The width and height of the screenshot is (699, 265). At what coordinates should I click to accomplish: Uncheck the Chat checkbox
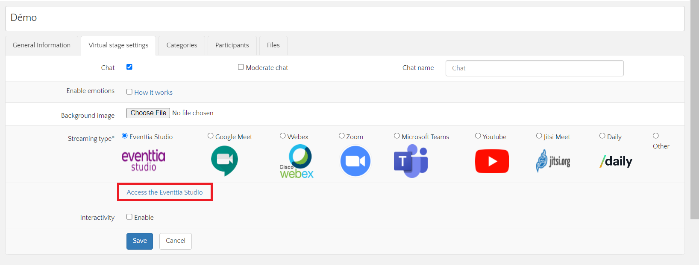[129, 67]
